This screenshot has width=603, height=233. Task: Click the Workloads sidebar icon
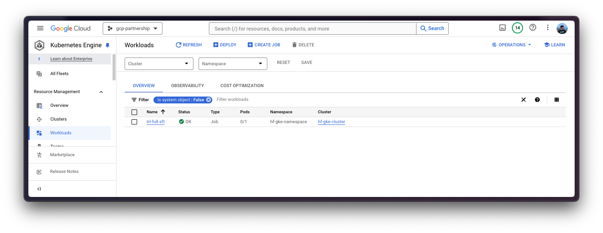pyautogui.click(x=39, y=133)
